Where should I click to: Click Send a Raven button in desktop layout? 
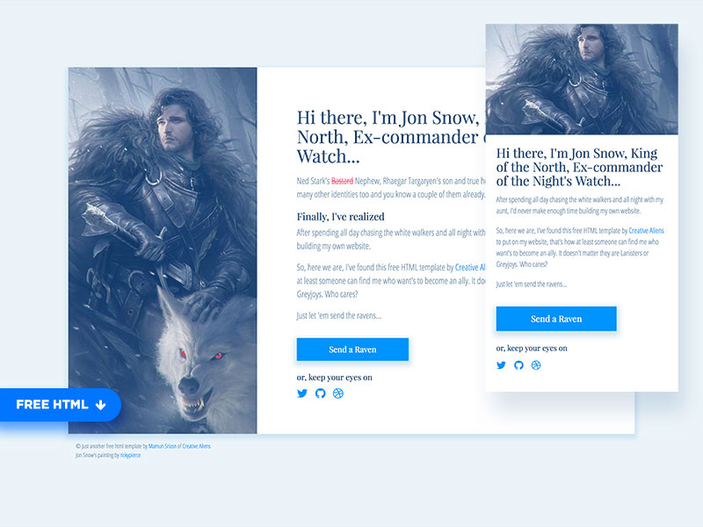[352, 350]
